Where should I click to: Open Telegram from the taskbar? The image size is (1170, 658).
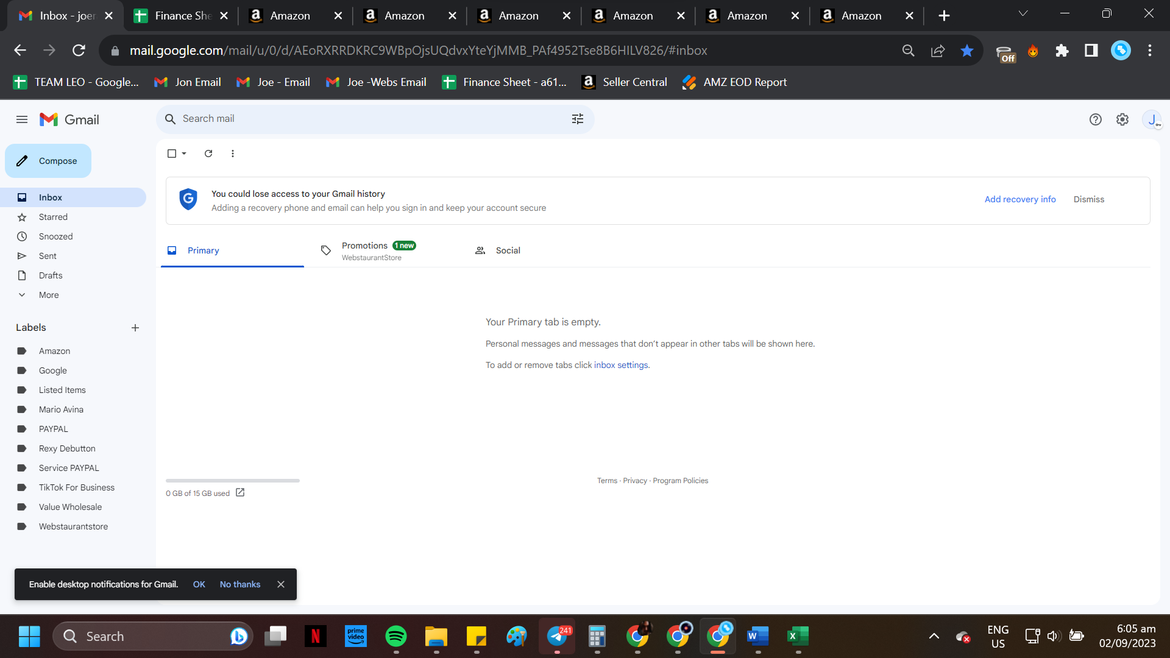coord(557,636)
